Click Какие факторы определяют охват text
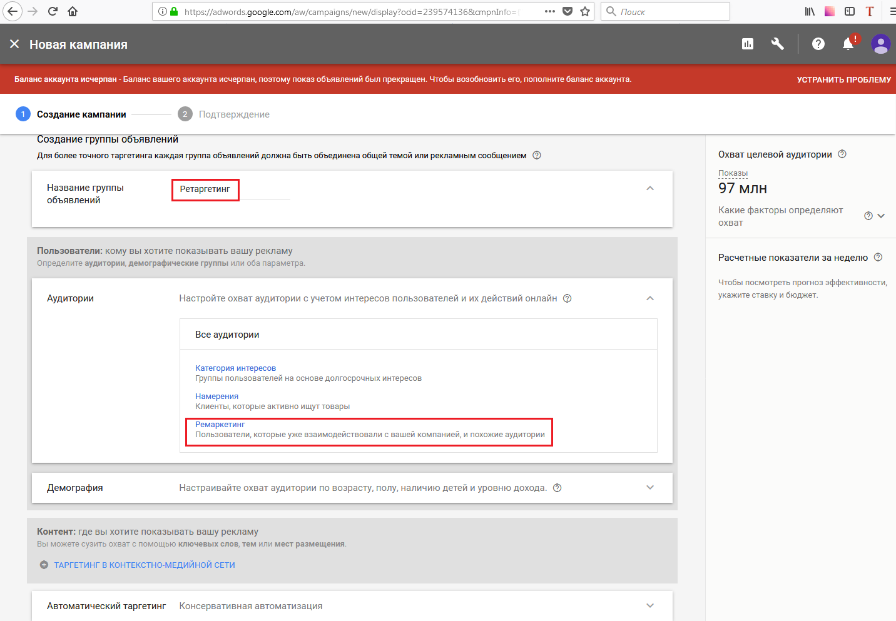Screen dimensions: 896x621 pos(780,216)
